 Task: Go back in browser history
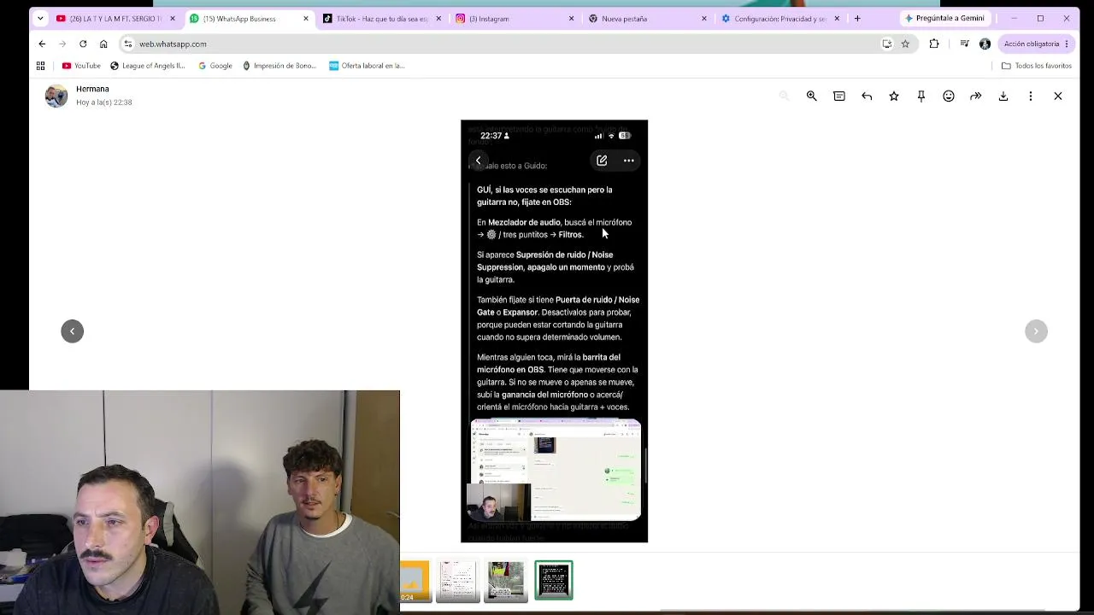pos(42,44)
